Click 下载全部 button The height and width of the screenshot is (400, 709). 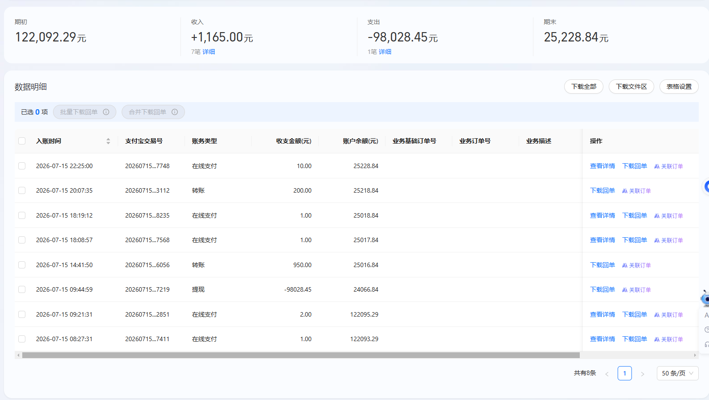click(x=584, y=87)
